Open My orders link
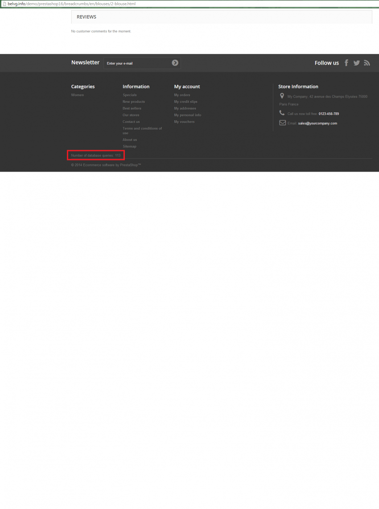The image size is (379, 509). click(182, 95)
